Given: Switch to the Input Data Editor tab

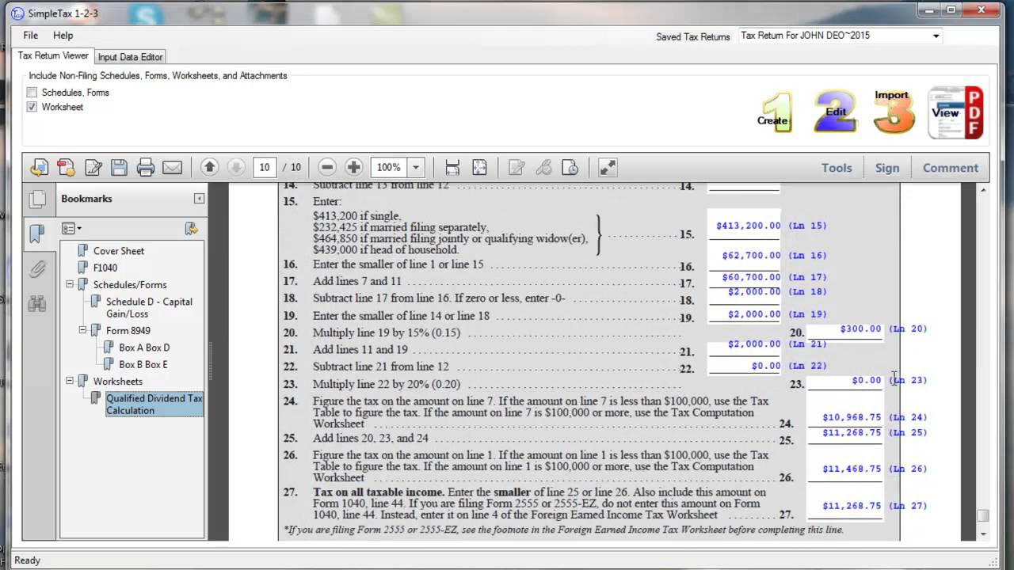Looking at the screenshot, I should click(130, 56).
